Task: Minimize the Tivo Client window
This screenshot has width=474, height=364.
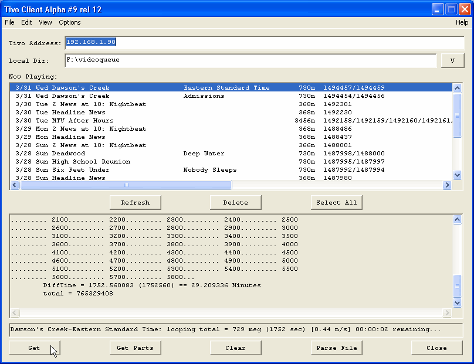Action: 438,9
